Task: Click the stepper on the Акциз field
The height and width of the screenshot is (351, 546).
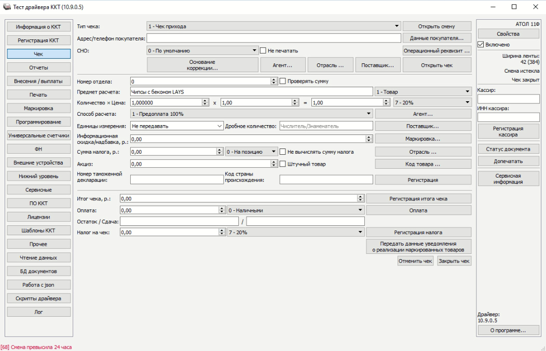Action: point(274,164)
